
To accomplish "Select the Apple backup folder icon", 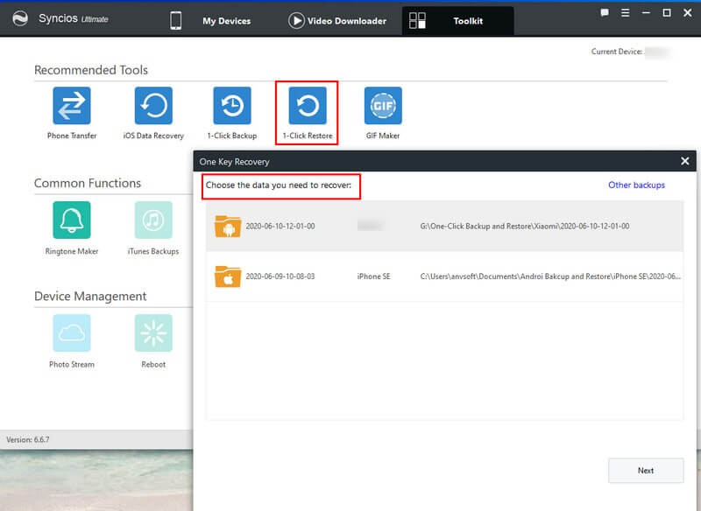I will tap(228, 276).
